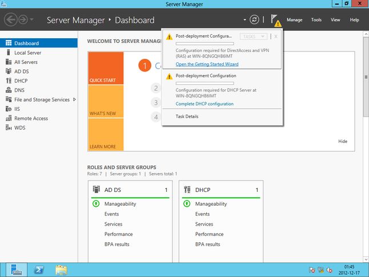The width and height of the screenshot is (369, 277).
Task: Open the Help menu
Action: tap(354, 20)
